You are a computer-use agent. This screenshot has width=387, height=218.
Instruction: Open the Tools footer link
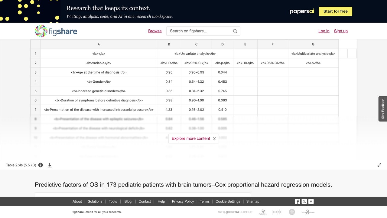click(113, 201)
